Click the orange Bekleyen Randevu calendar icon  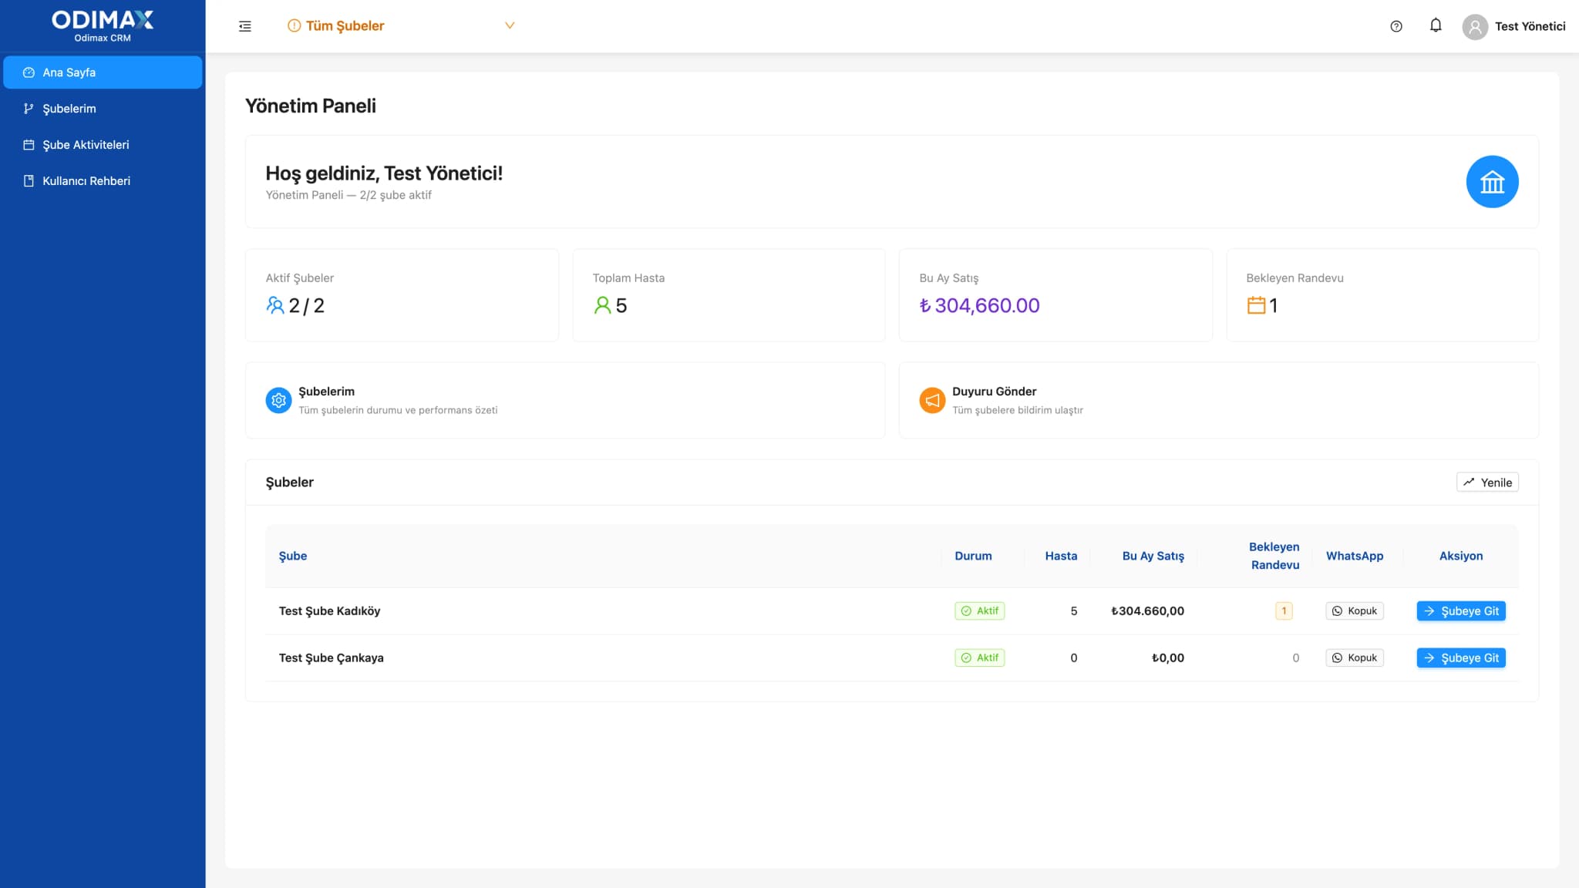point(1256,305)
